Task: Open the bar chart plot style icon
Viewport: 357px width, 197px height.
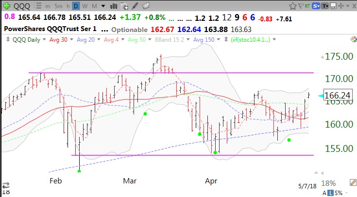Action: pyautogui.click(x=113, y=6)
